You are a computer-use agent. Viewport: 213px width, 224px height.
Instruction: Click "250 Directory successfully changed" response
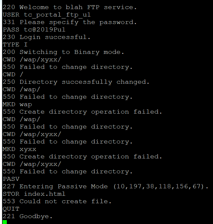[76, 82]
